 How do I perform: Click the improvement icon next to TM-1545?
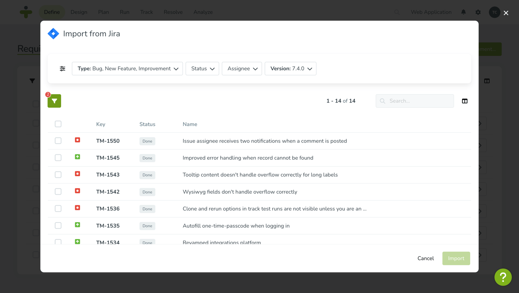77,157
